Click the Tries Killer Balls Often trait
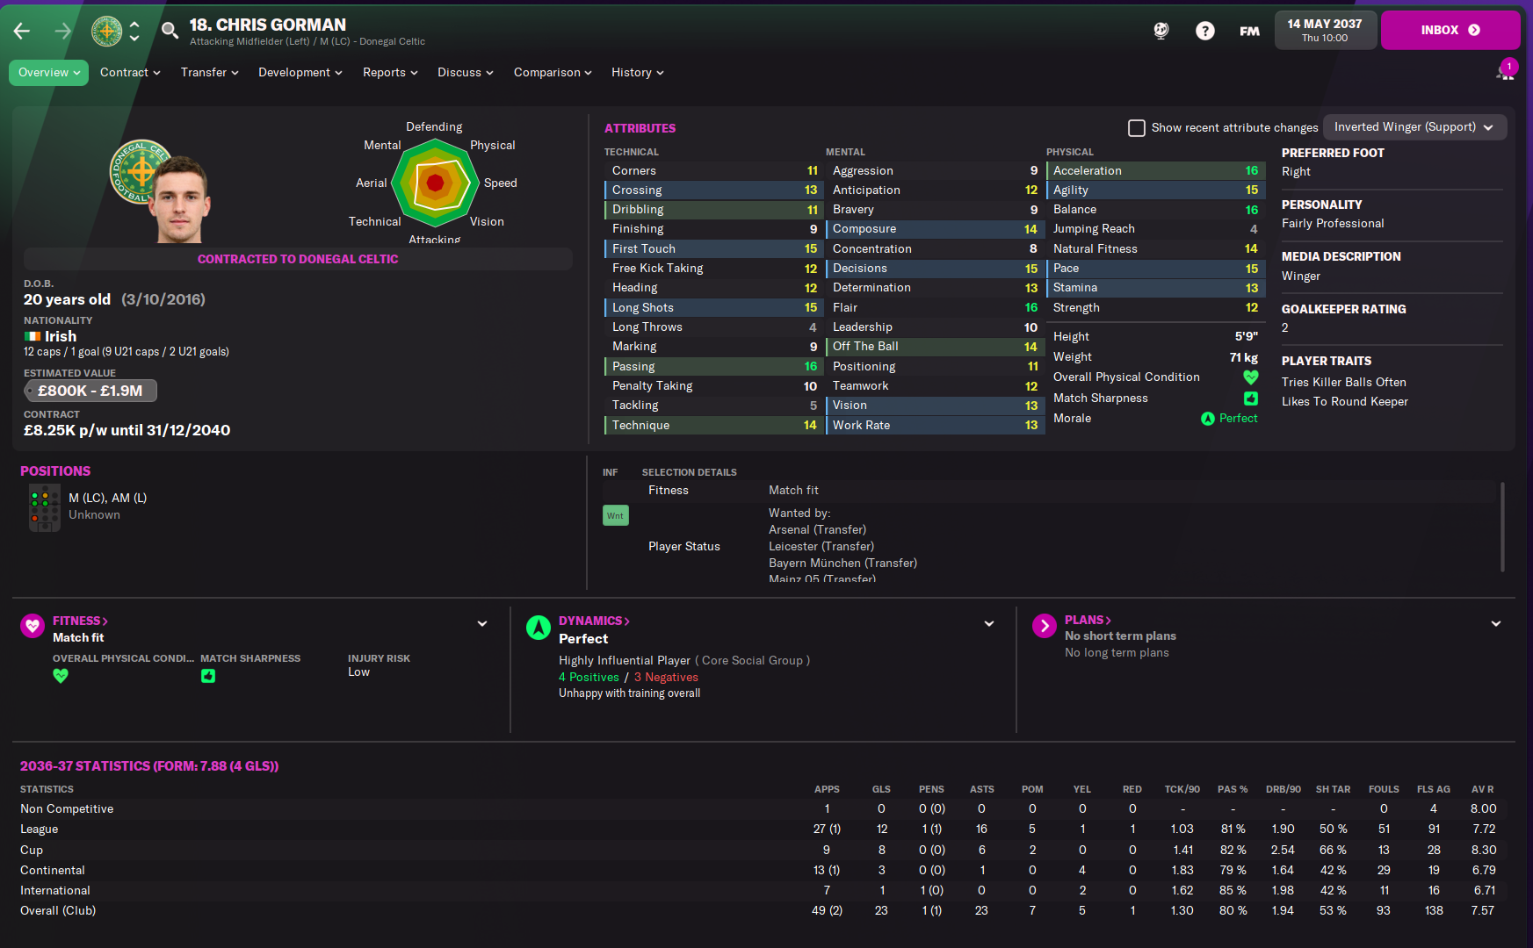1533x948 pixels. point(1343,382)
